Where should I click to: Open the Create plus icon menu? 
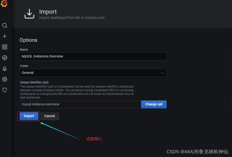5,36
